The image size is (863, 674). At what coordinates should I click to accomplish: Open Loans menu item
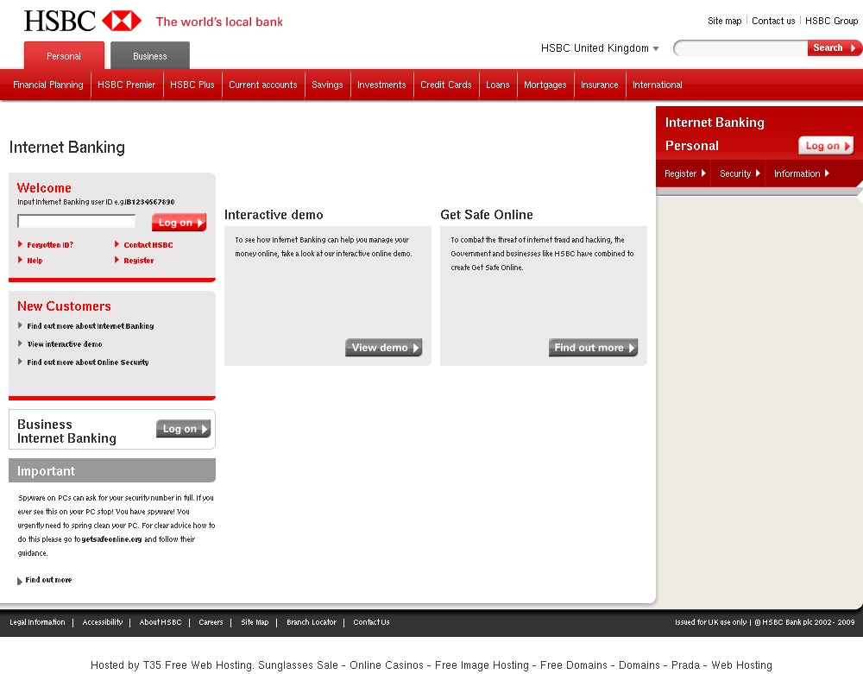click(498, 85)
